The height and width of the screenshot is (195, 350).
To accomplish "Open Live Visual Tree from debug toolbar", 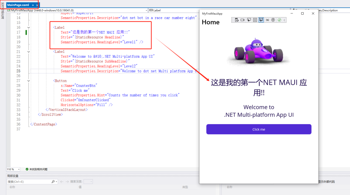I will pos(237,20).
